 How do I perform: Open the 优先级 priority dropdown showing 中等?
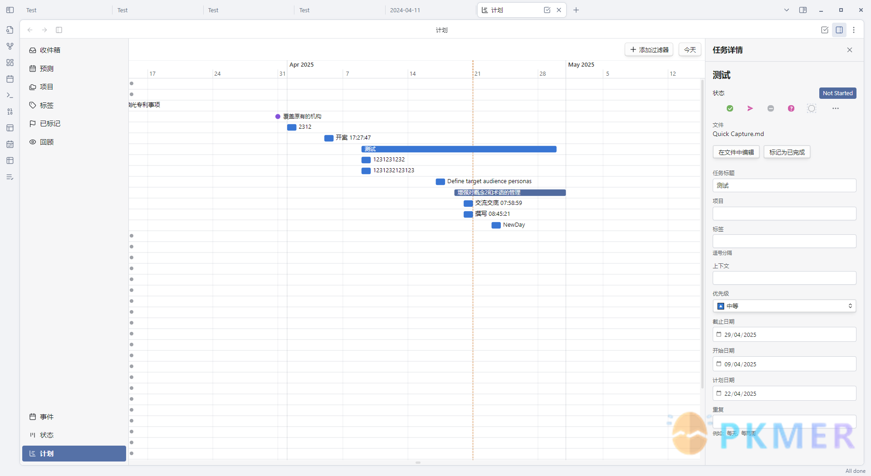(x=784, y=306)
